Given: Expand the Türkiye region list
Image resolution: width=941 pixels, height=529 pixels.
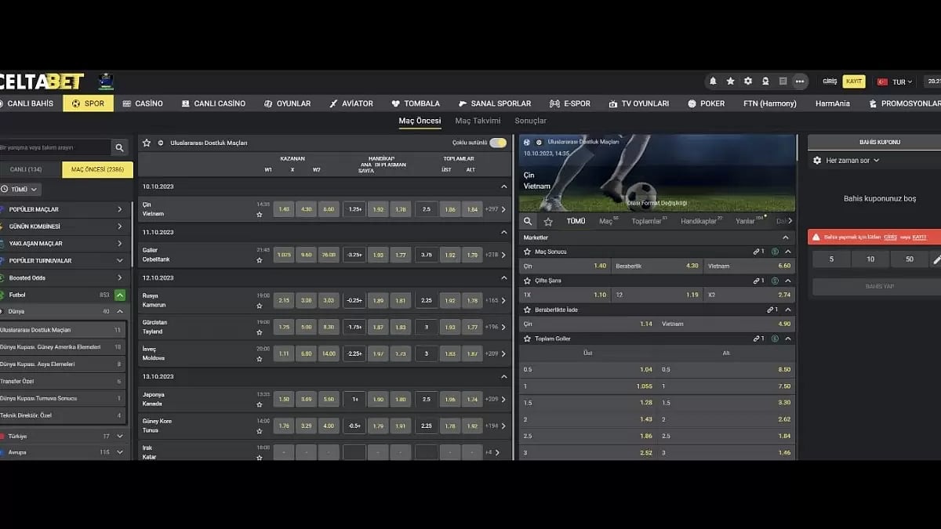Looking at the screenshot, I should point(119,436).
